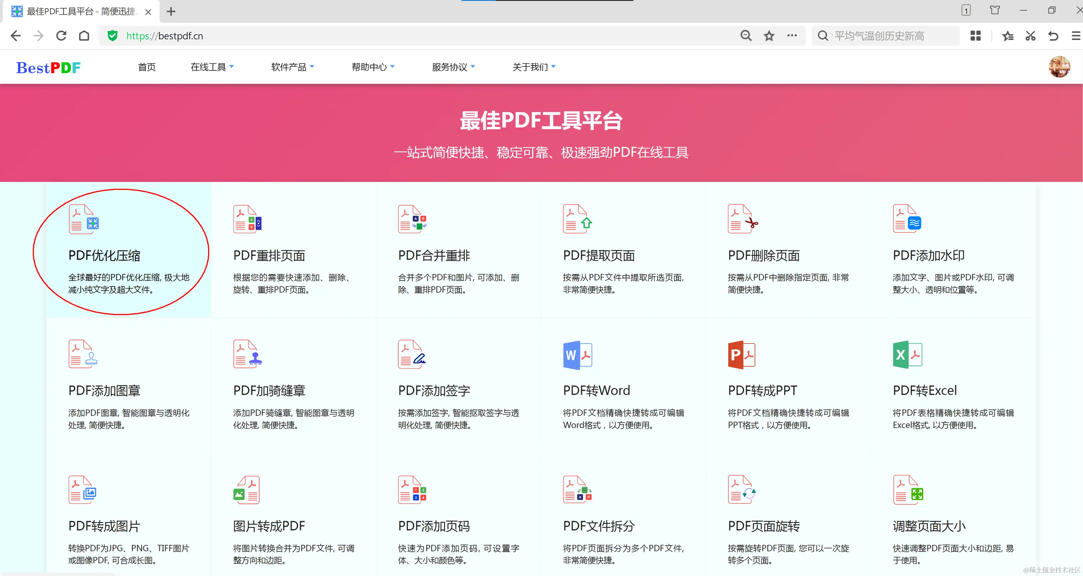Select the PDF转成PPT PowerPoint icon

(x=742, y=355)
